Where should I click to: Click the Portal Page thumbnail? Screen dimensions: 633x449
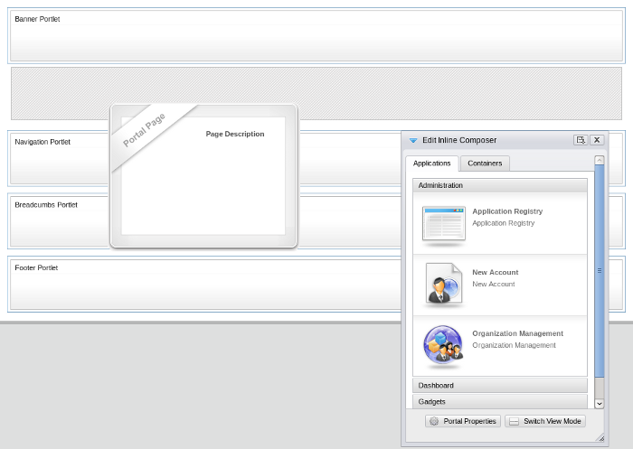click(203, 176)
